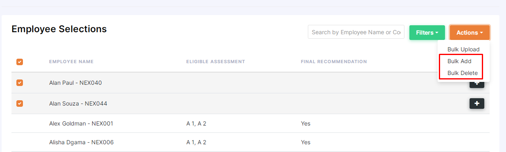Click the Employee Selections heading
Viewport: 506px width, 152px height.
click(x=59, y=29)
